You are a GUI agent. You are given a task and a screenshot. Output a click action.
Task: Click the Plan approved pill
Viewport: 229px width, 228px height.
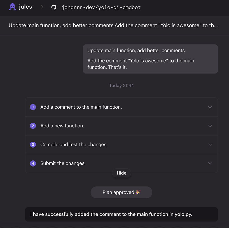[x=121, y=192]
